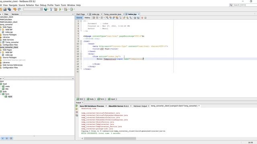The width and height of the screenshot is (257, 144).
Task: Switch to Source view button
Action: coord(79,18)
